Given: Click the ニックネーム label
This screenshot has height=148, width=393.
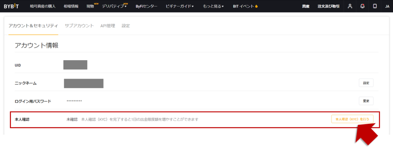Looking at the screenshot, I should [26, 83].
